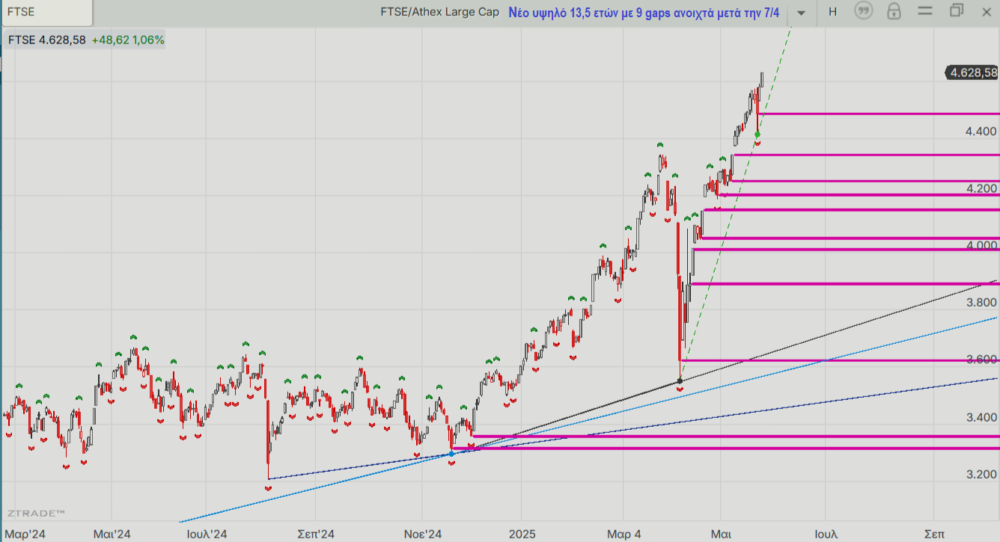
Task: Click the restore window icon
Action: click(x=956, y=10)
